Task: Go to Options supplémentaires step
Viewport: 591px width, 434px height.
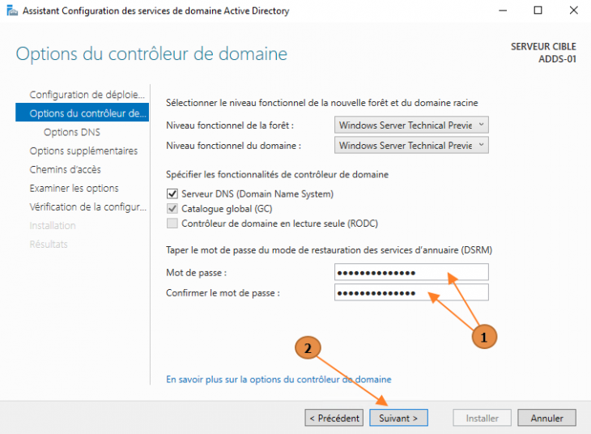Action: point(83,151)
